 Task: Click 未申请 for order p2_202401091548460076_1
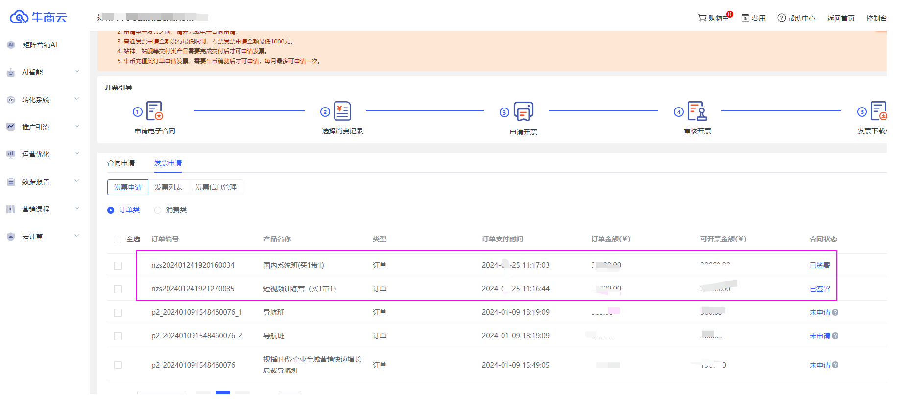coord(820,312)
